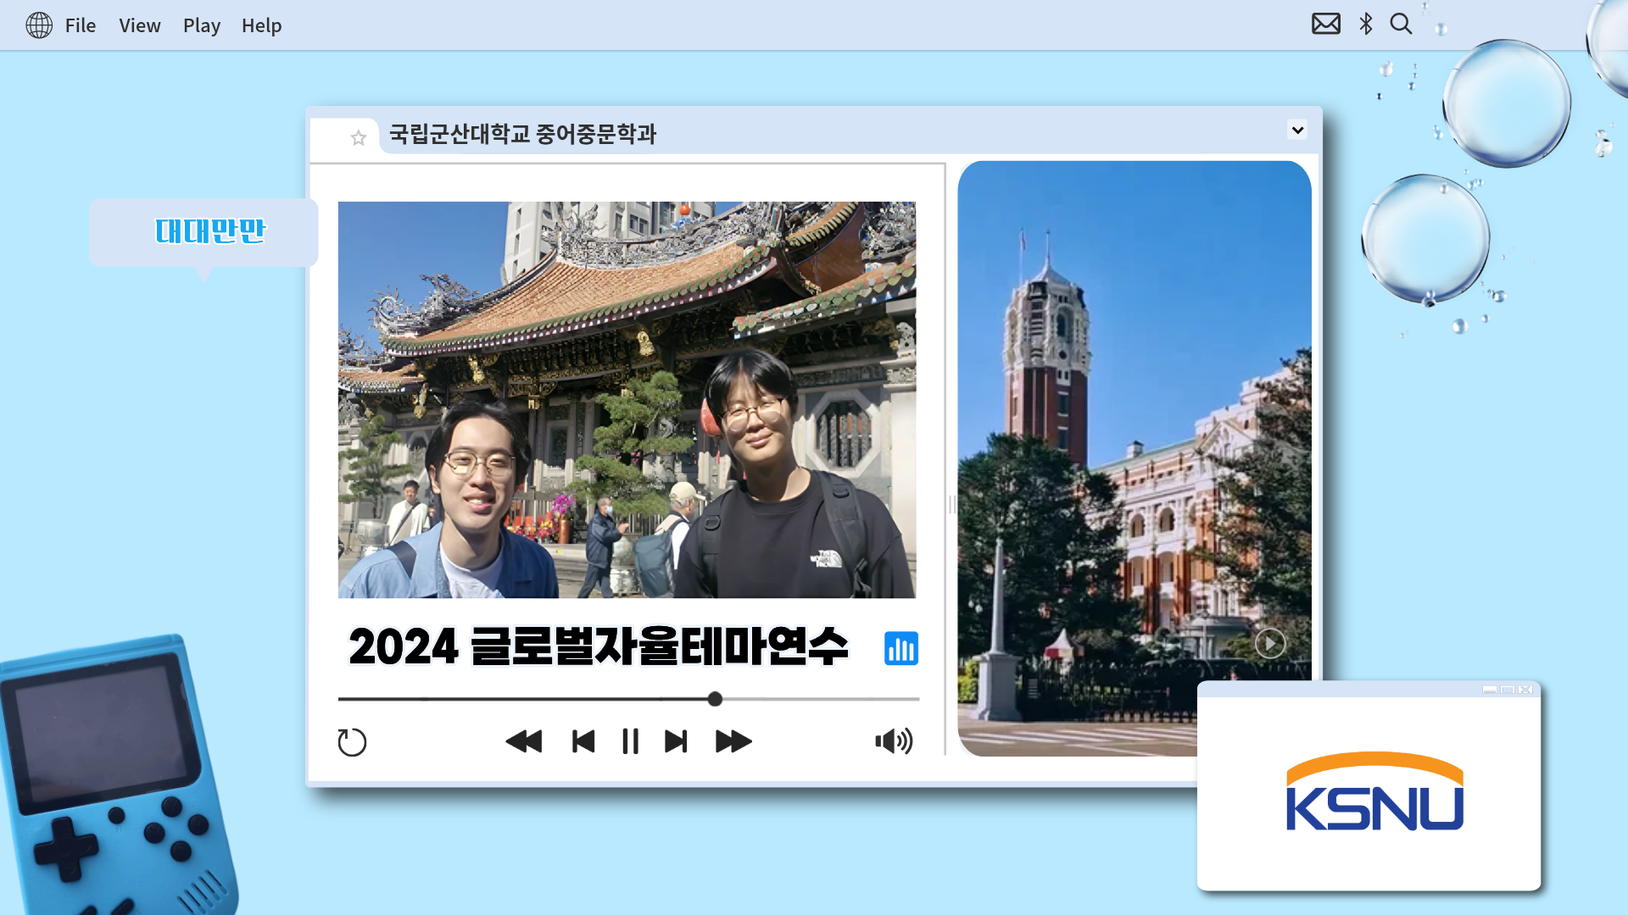
Task: Pause the playback
Action: tap(630, 742)
